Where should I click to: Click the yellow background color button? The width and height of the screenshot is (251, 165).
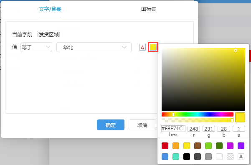click(x=153, y=47)
